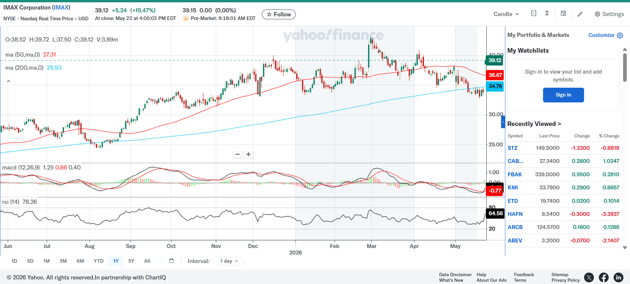Open the STZ symbol link
This screenshot has width=630, height=284.
(x=513, y=148)
